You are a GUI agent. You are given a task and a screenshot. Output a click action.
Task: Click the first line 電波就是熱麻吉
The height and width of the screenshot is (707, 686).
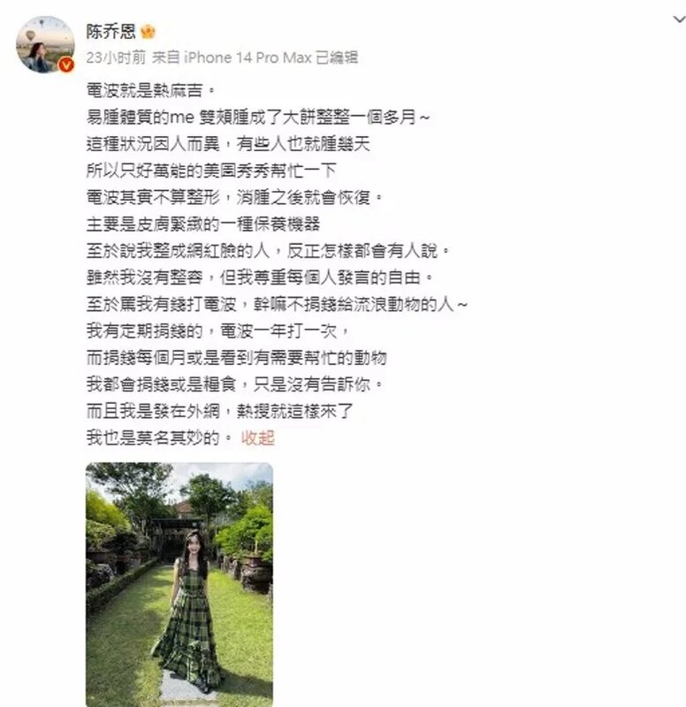tap(151, 91)
